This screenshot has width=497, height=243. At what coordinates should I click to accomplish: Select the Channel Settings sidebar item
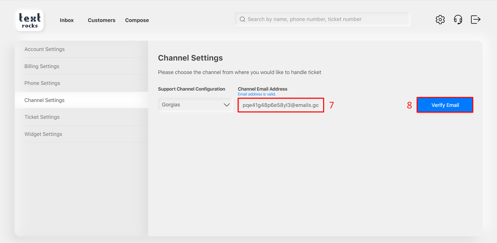(x=44, y=100)
